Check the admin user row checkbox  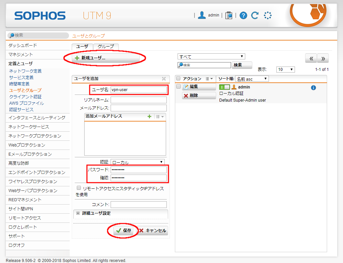pyautogui.click(x=179, y=87)
